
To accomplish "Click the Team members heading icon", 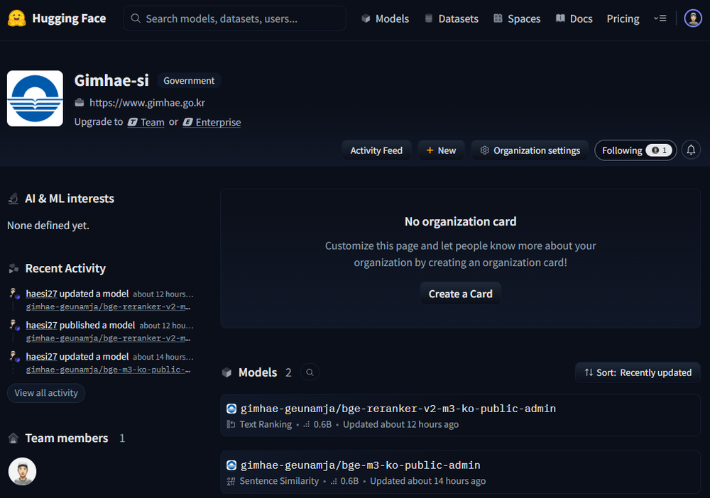I will (13, 438).
